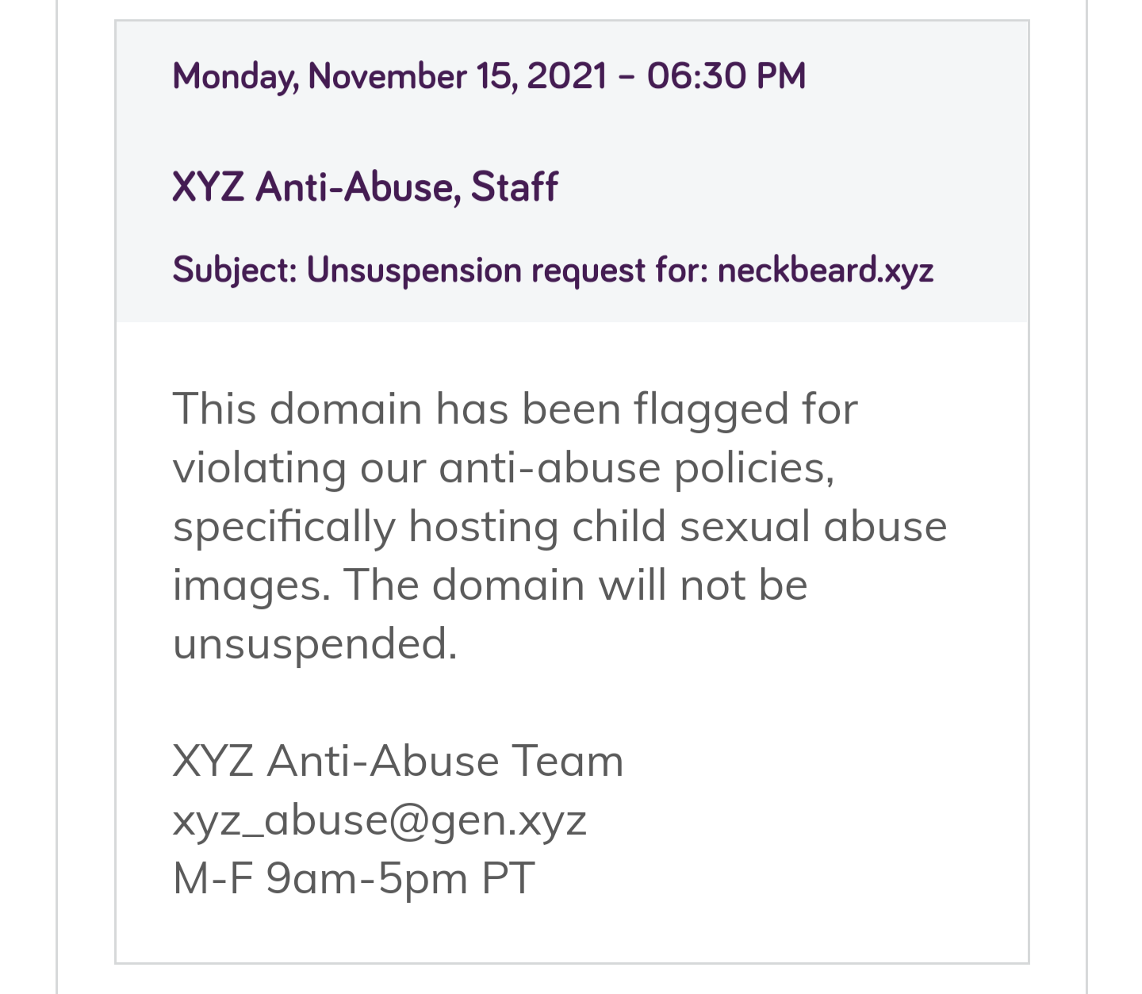Click the word violating in the message body

[x=259, y=468]
